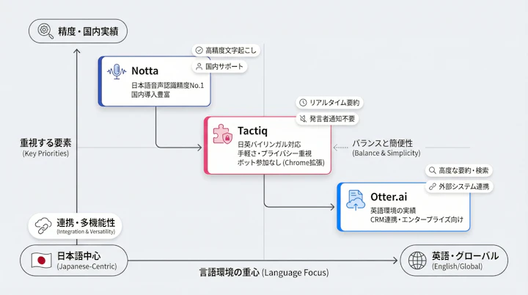Click the リアルタイム要約 tag
Image resolution: width=528 pixels, height=295 pixels.
click(330, 103)
